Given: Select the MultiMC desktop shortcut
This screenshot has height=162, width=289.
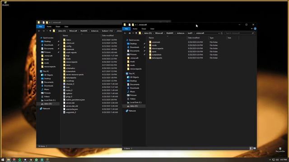Looking at the screenshot, I should click(5, 4).
